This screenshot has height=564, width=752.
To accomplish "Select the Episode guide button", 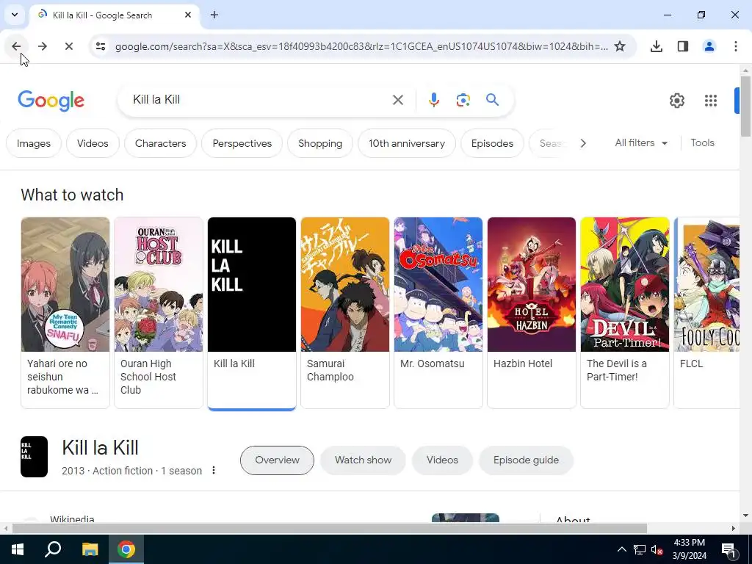I will (526, 460).
